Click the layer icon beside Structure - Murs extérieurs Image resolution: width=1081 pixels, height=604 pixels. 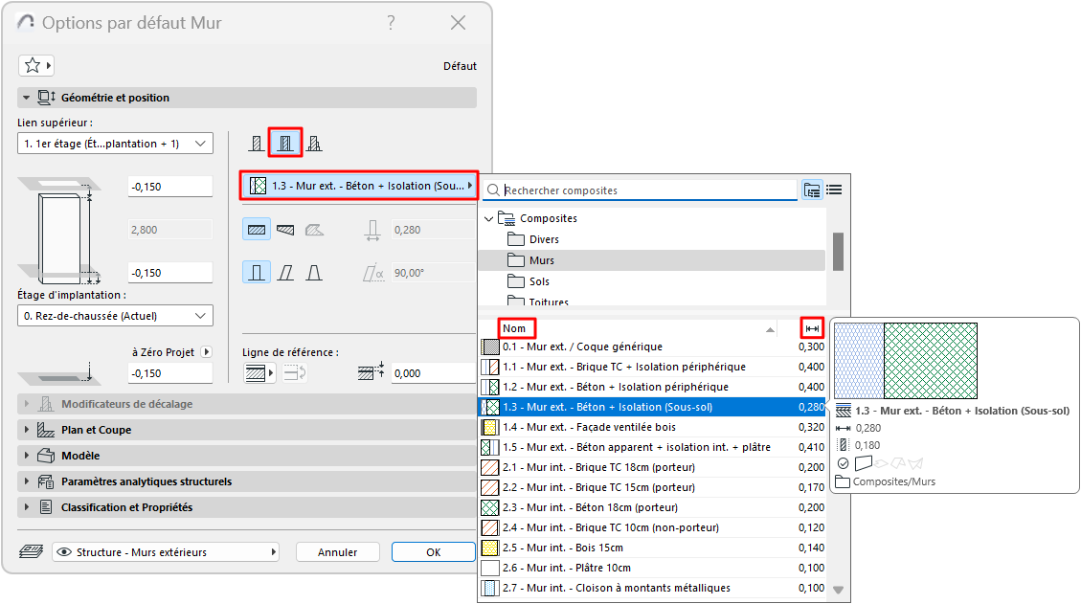[31, 551]
